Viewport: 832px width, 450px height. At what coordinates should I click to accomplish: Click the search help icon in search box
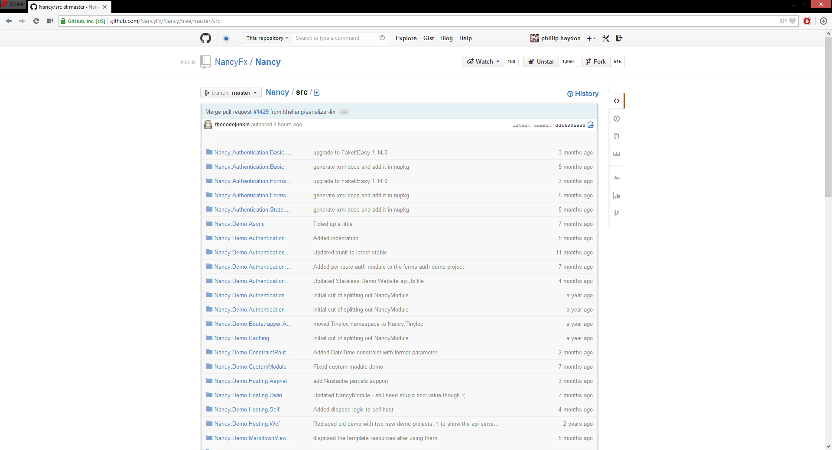point(382,38)
